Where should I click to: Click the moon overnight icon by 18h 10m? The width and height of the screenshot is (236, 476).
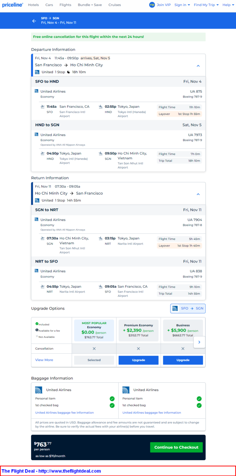68,72
